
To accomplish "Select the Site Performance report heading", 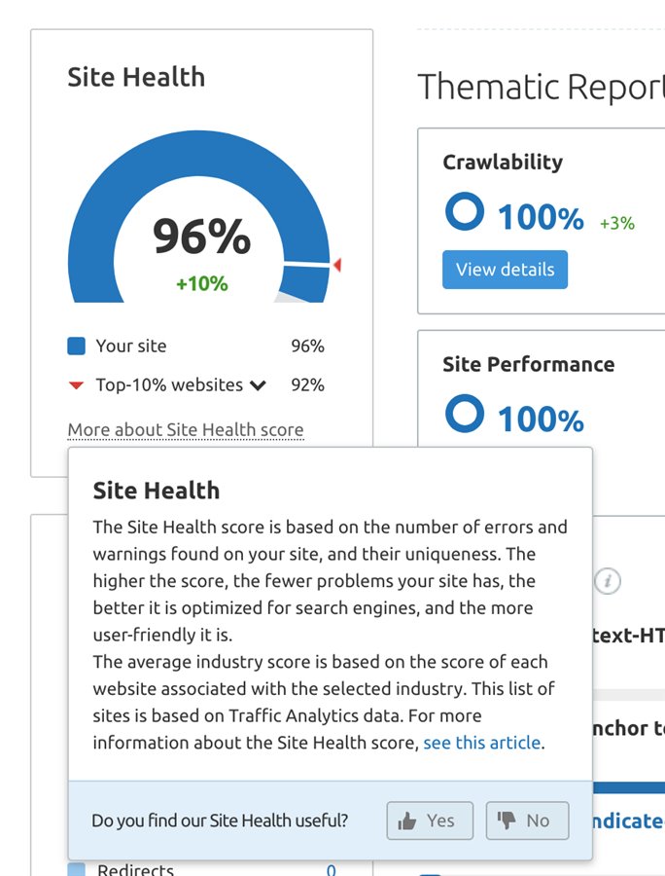I will (x=528, y=364).
